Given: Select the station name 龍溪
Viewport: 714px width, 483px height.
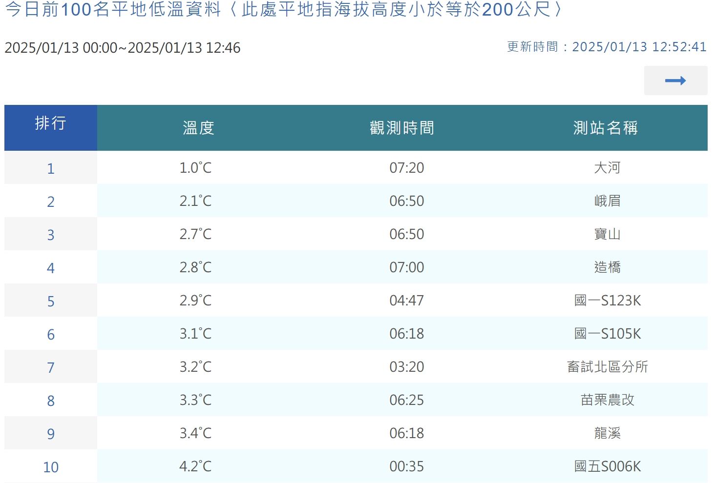Looking at the screenshot, I should [x=607, y=433].
